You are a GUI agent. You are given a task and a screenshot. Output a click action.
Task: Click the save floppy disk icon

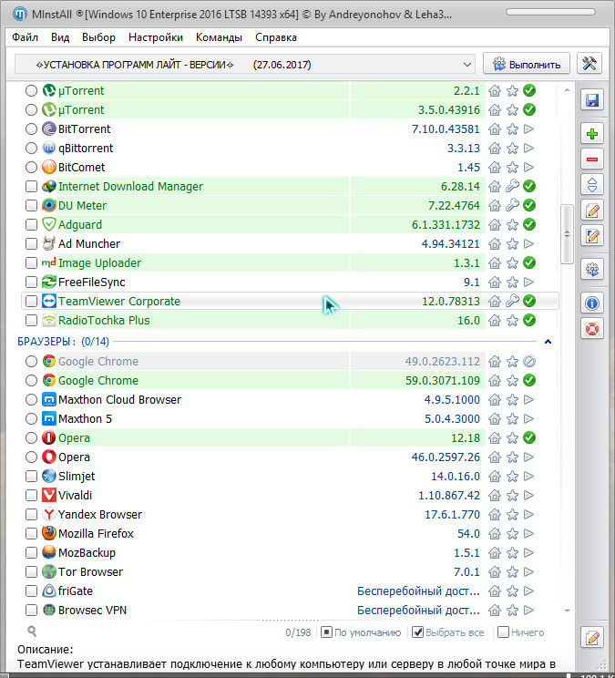pos(592,99)
